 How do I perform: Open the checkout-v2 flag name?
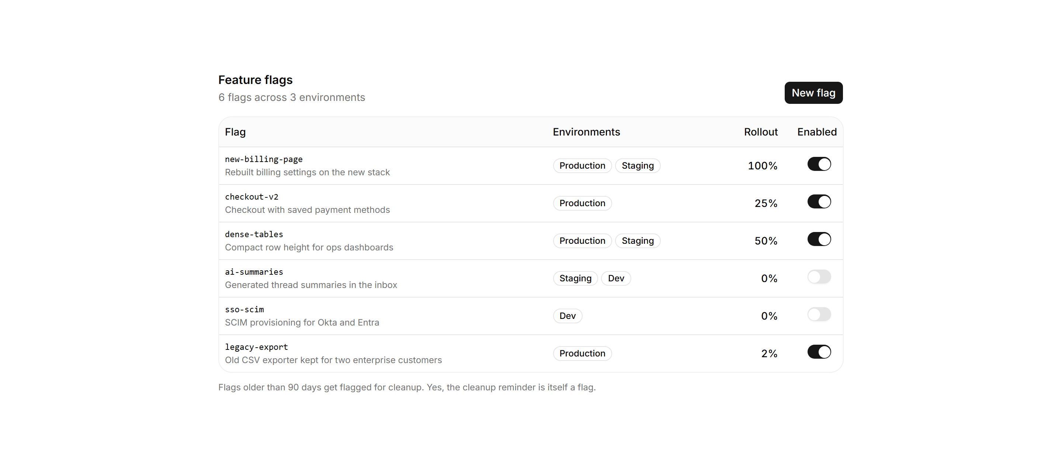pyautogui.click(x=251, y=197)
